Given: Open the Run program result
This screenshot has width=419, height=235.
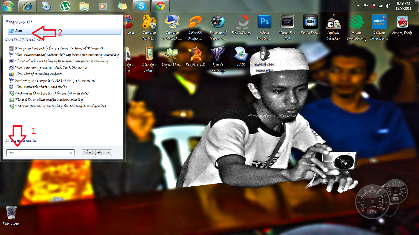Looking at the screenshot, I should coord(64,31).
